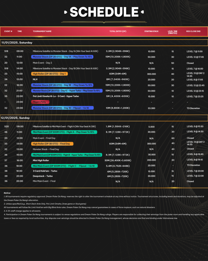Screen dimensions: 208x261
Task: Click event number 37
Action: (6, 161)
